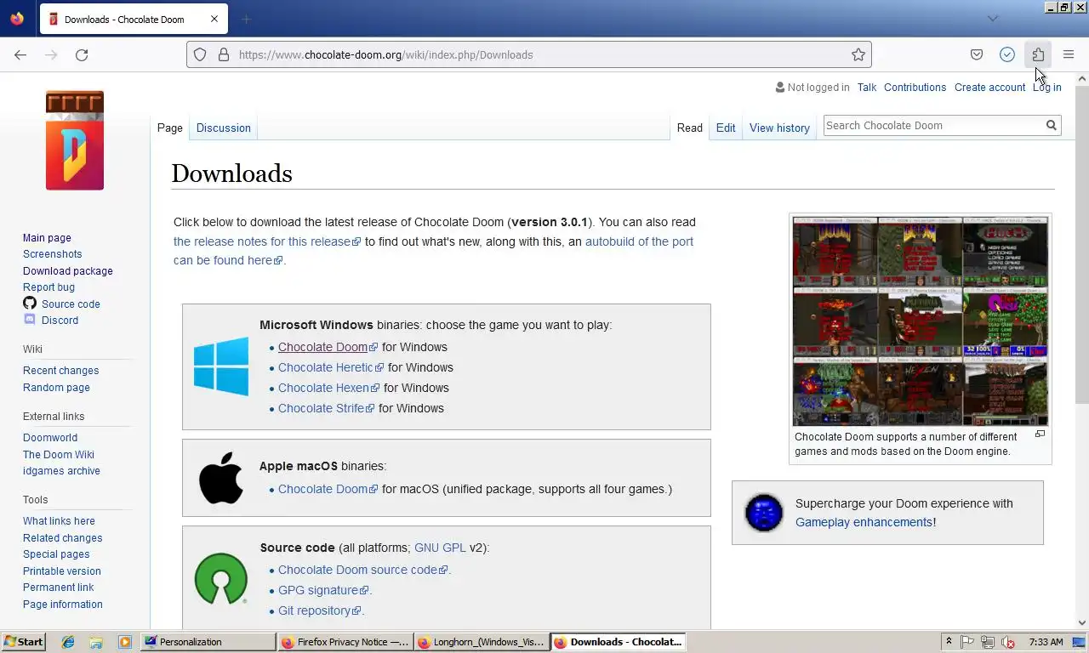1089x653 pixels.
Task: Open Firefox View icon at tab strip start
Action: (17, 19)
